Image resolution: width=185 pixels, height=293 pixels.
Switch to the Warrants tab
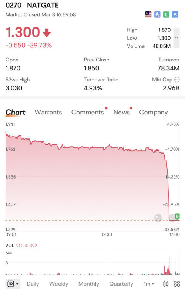pos(48,112)
